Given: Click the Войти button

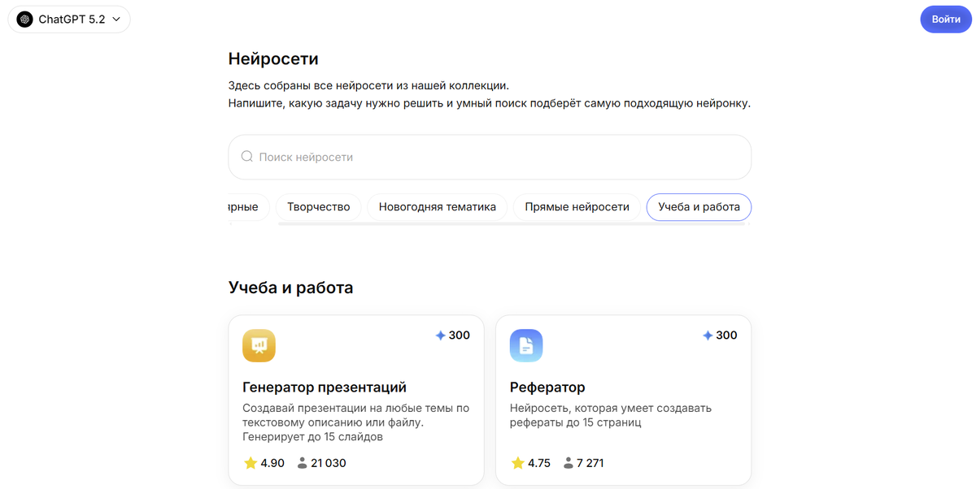Looking at the screenshot, I should [945, 19].
